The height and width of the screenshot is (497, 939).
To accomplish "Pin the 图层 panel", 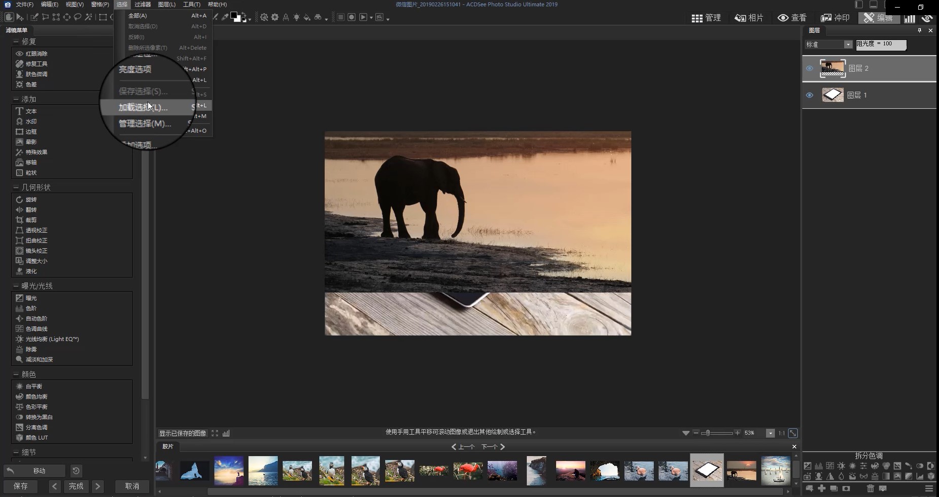I will 919,30.
